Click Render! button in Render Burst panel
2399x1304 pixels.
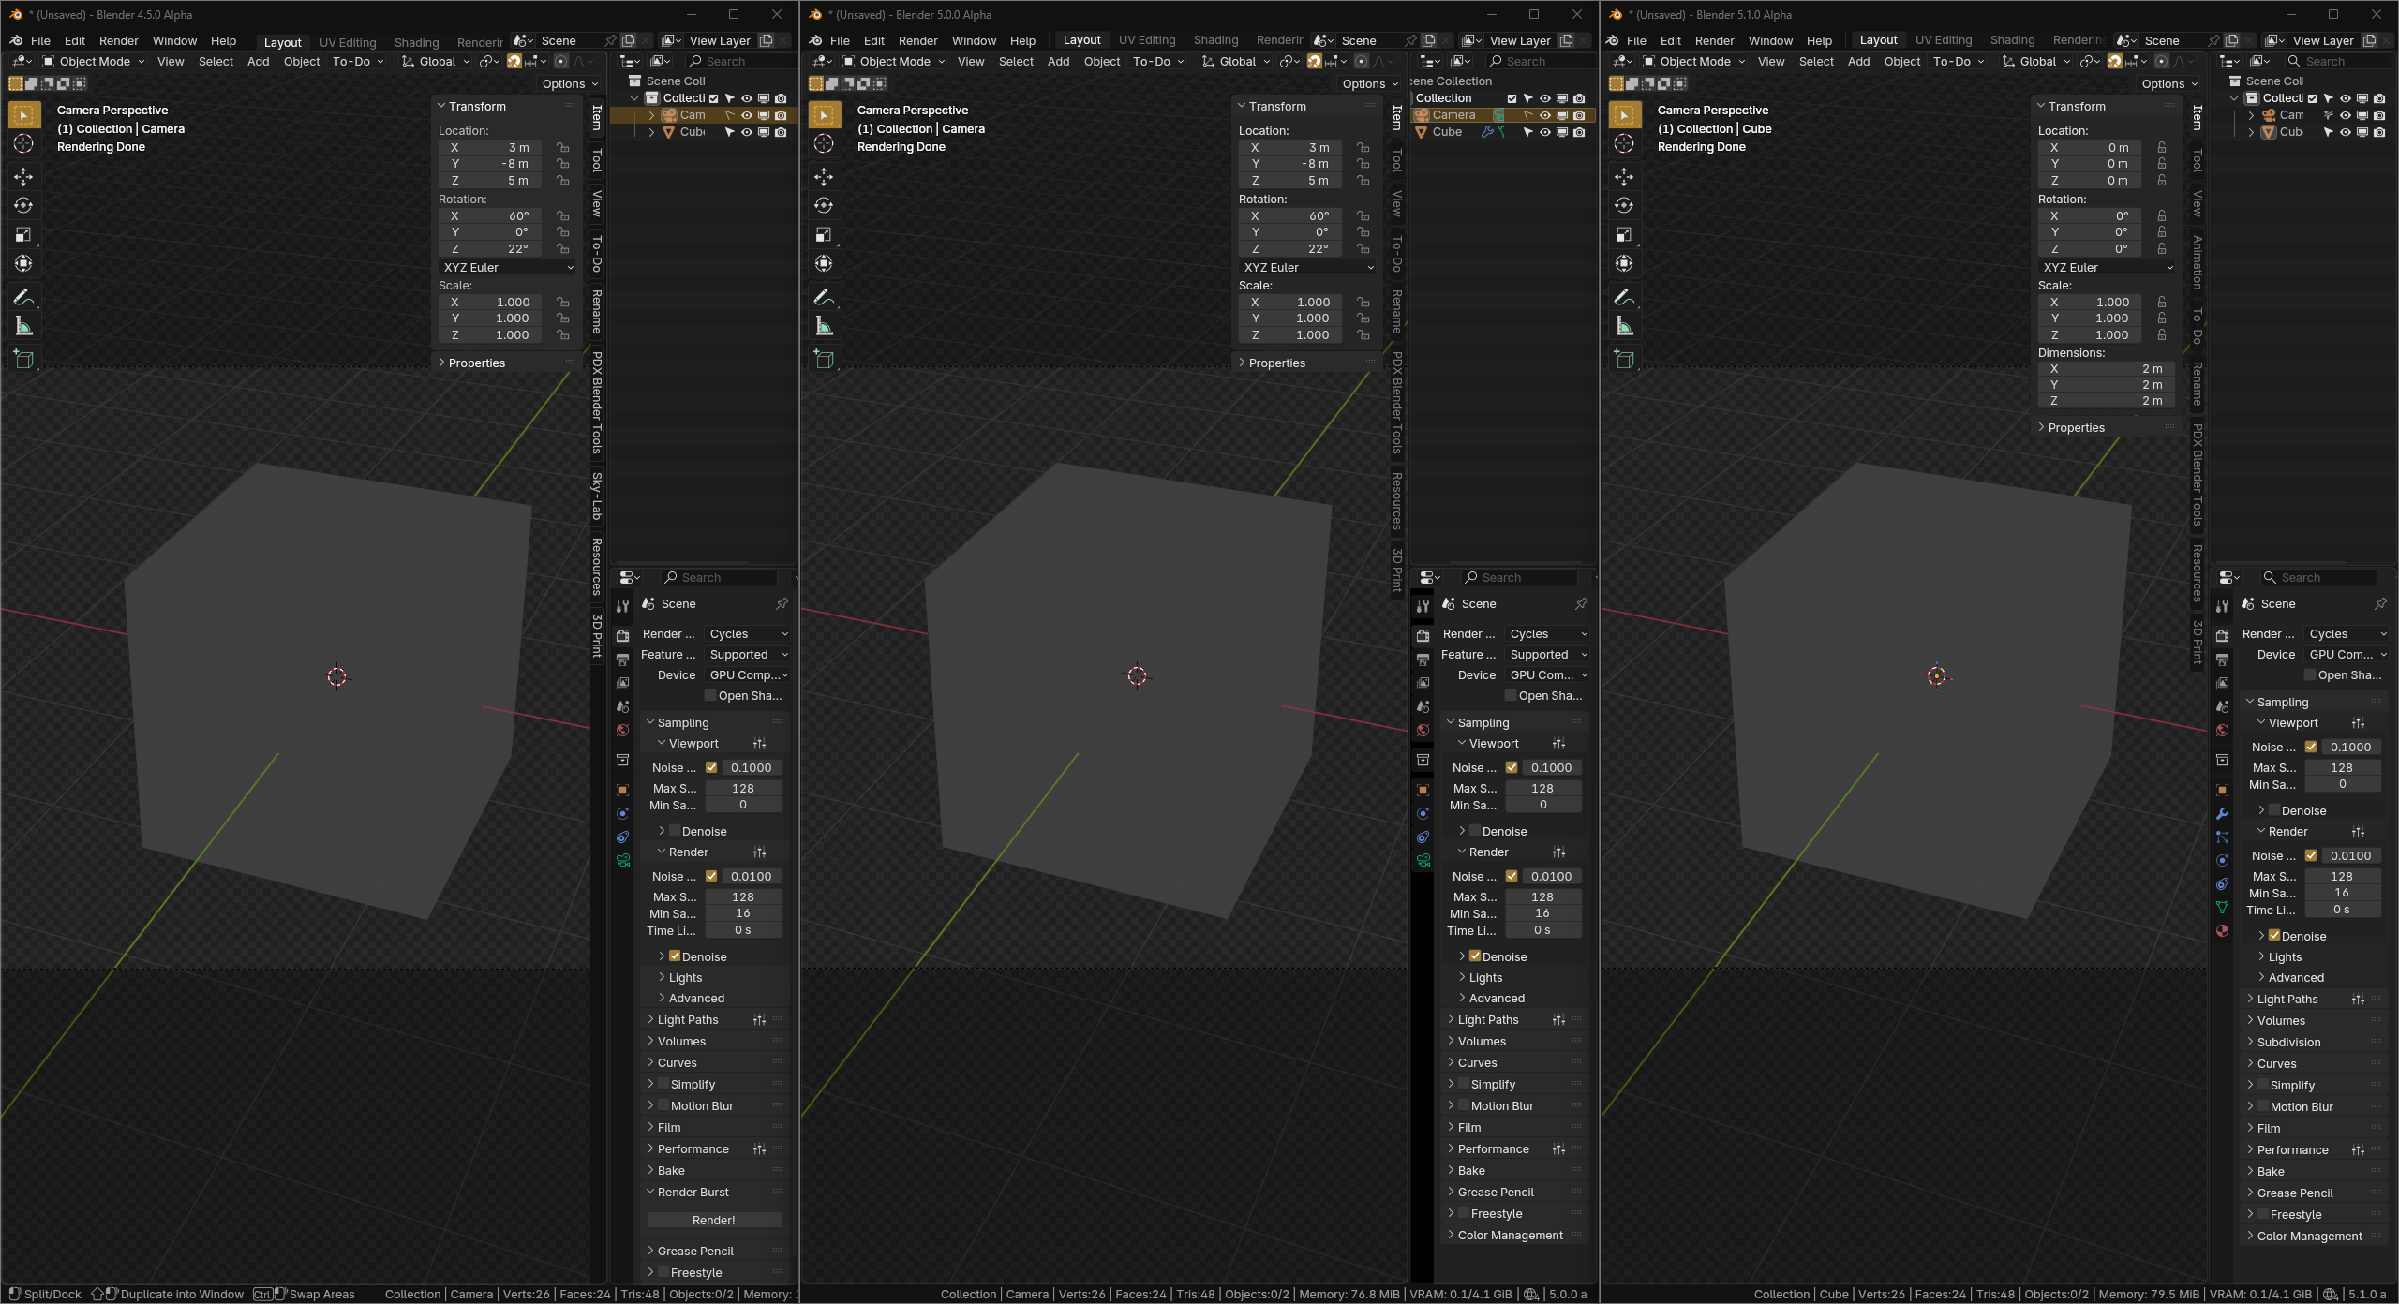point(714,1220)
